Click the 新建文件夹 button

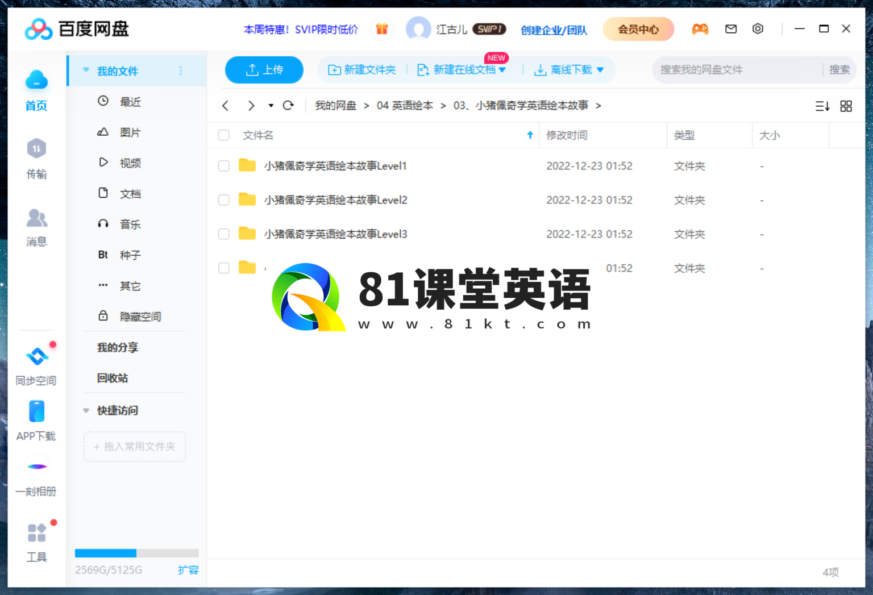click(x=362, y=69)
